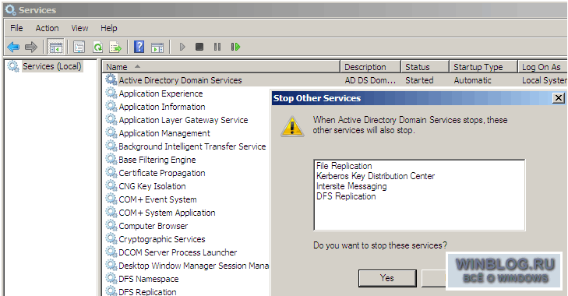Screen dimensions: 568x296
Task: Click gear icon of Application Information
Action: (x=111, y=107)
